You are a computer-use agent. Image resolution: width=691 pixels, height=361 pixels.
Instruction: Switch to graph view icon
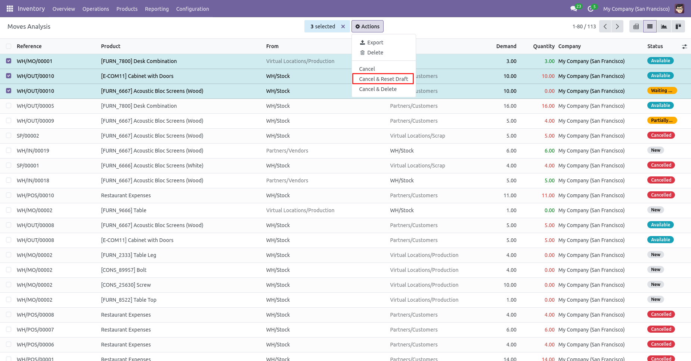664,26
